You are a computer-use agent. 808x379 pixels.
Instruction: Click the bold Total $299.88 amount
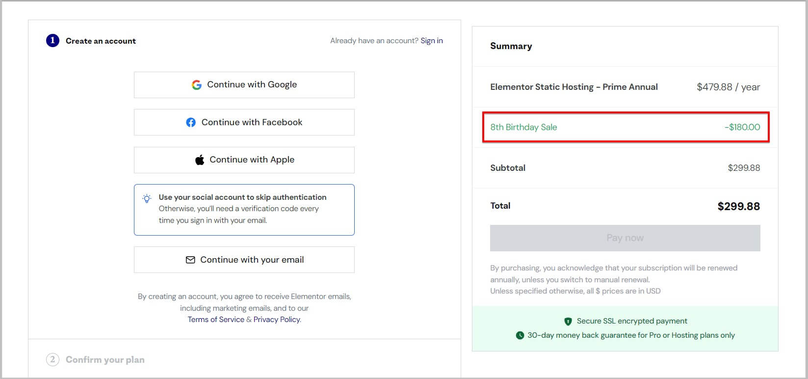[739, 206]
